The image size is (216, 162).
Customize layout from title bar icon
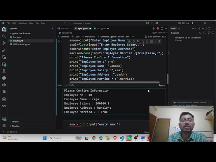(179, 23)
